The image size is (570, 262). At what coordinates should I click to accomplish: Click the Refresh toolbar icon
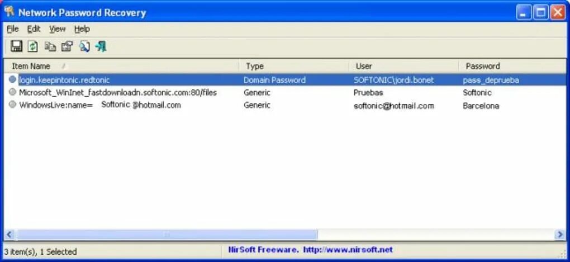pyautogui.click(x=33, y=46)
